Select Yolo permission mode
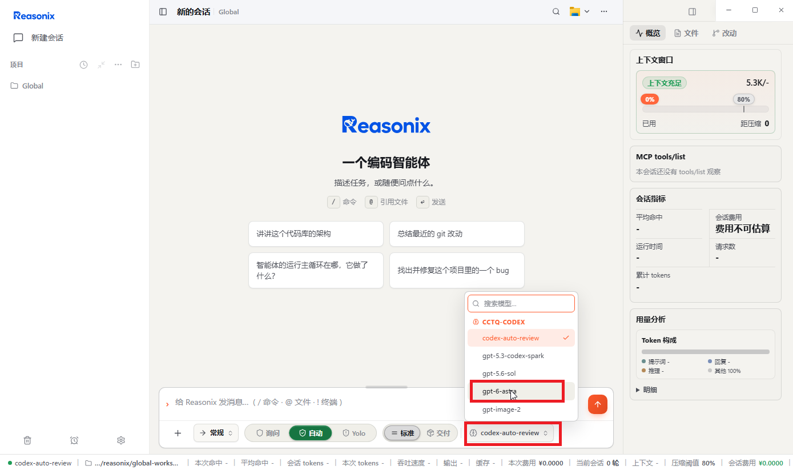 (354, 433)
